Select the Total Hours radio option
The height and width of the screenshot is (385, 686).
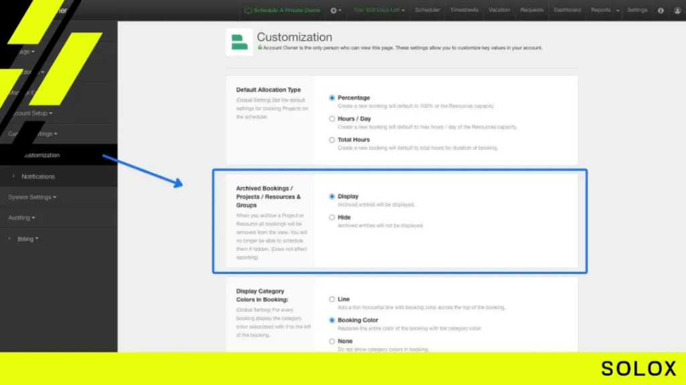[332, 140]
